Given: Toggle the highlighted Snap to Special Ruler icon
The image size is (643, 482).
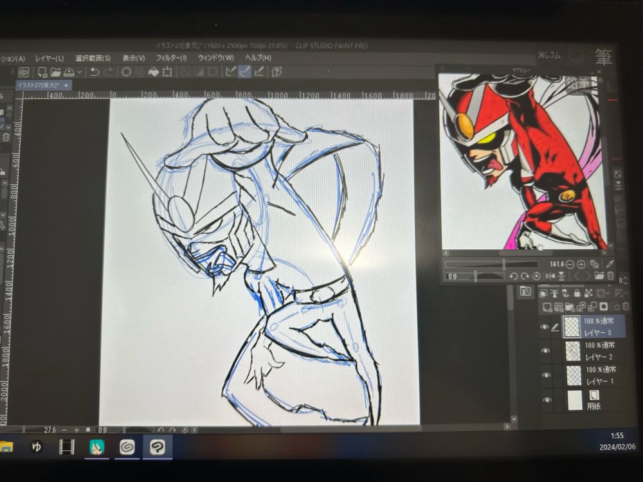Looking at the screenshot, I should click(x=245, y=72).
